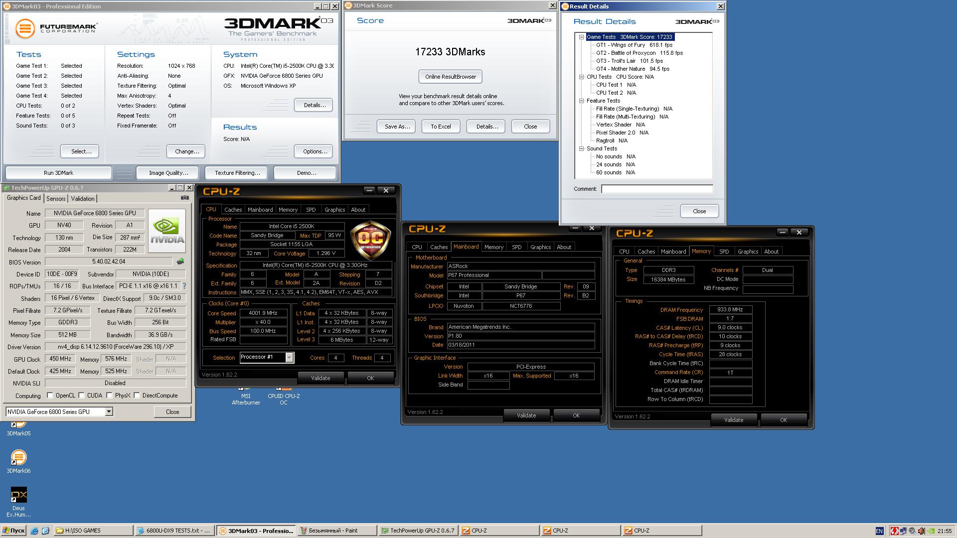Image resolution: width=957 pixels, height=538 pixels.
Task: Click the Bus Interface question mark icon
Action: pyautogui.click(x=184, y=286)
